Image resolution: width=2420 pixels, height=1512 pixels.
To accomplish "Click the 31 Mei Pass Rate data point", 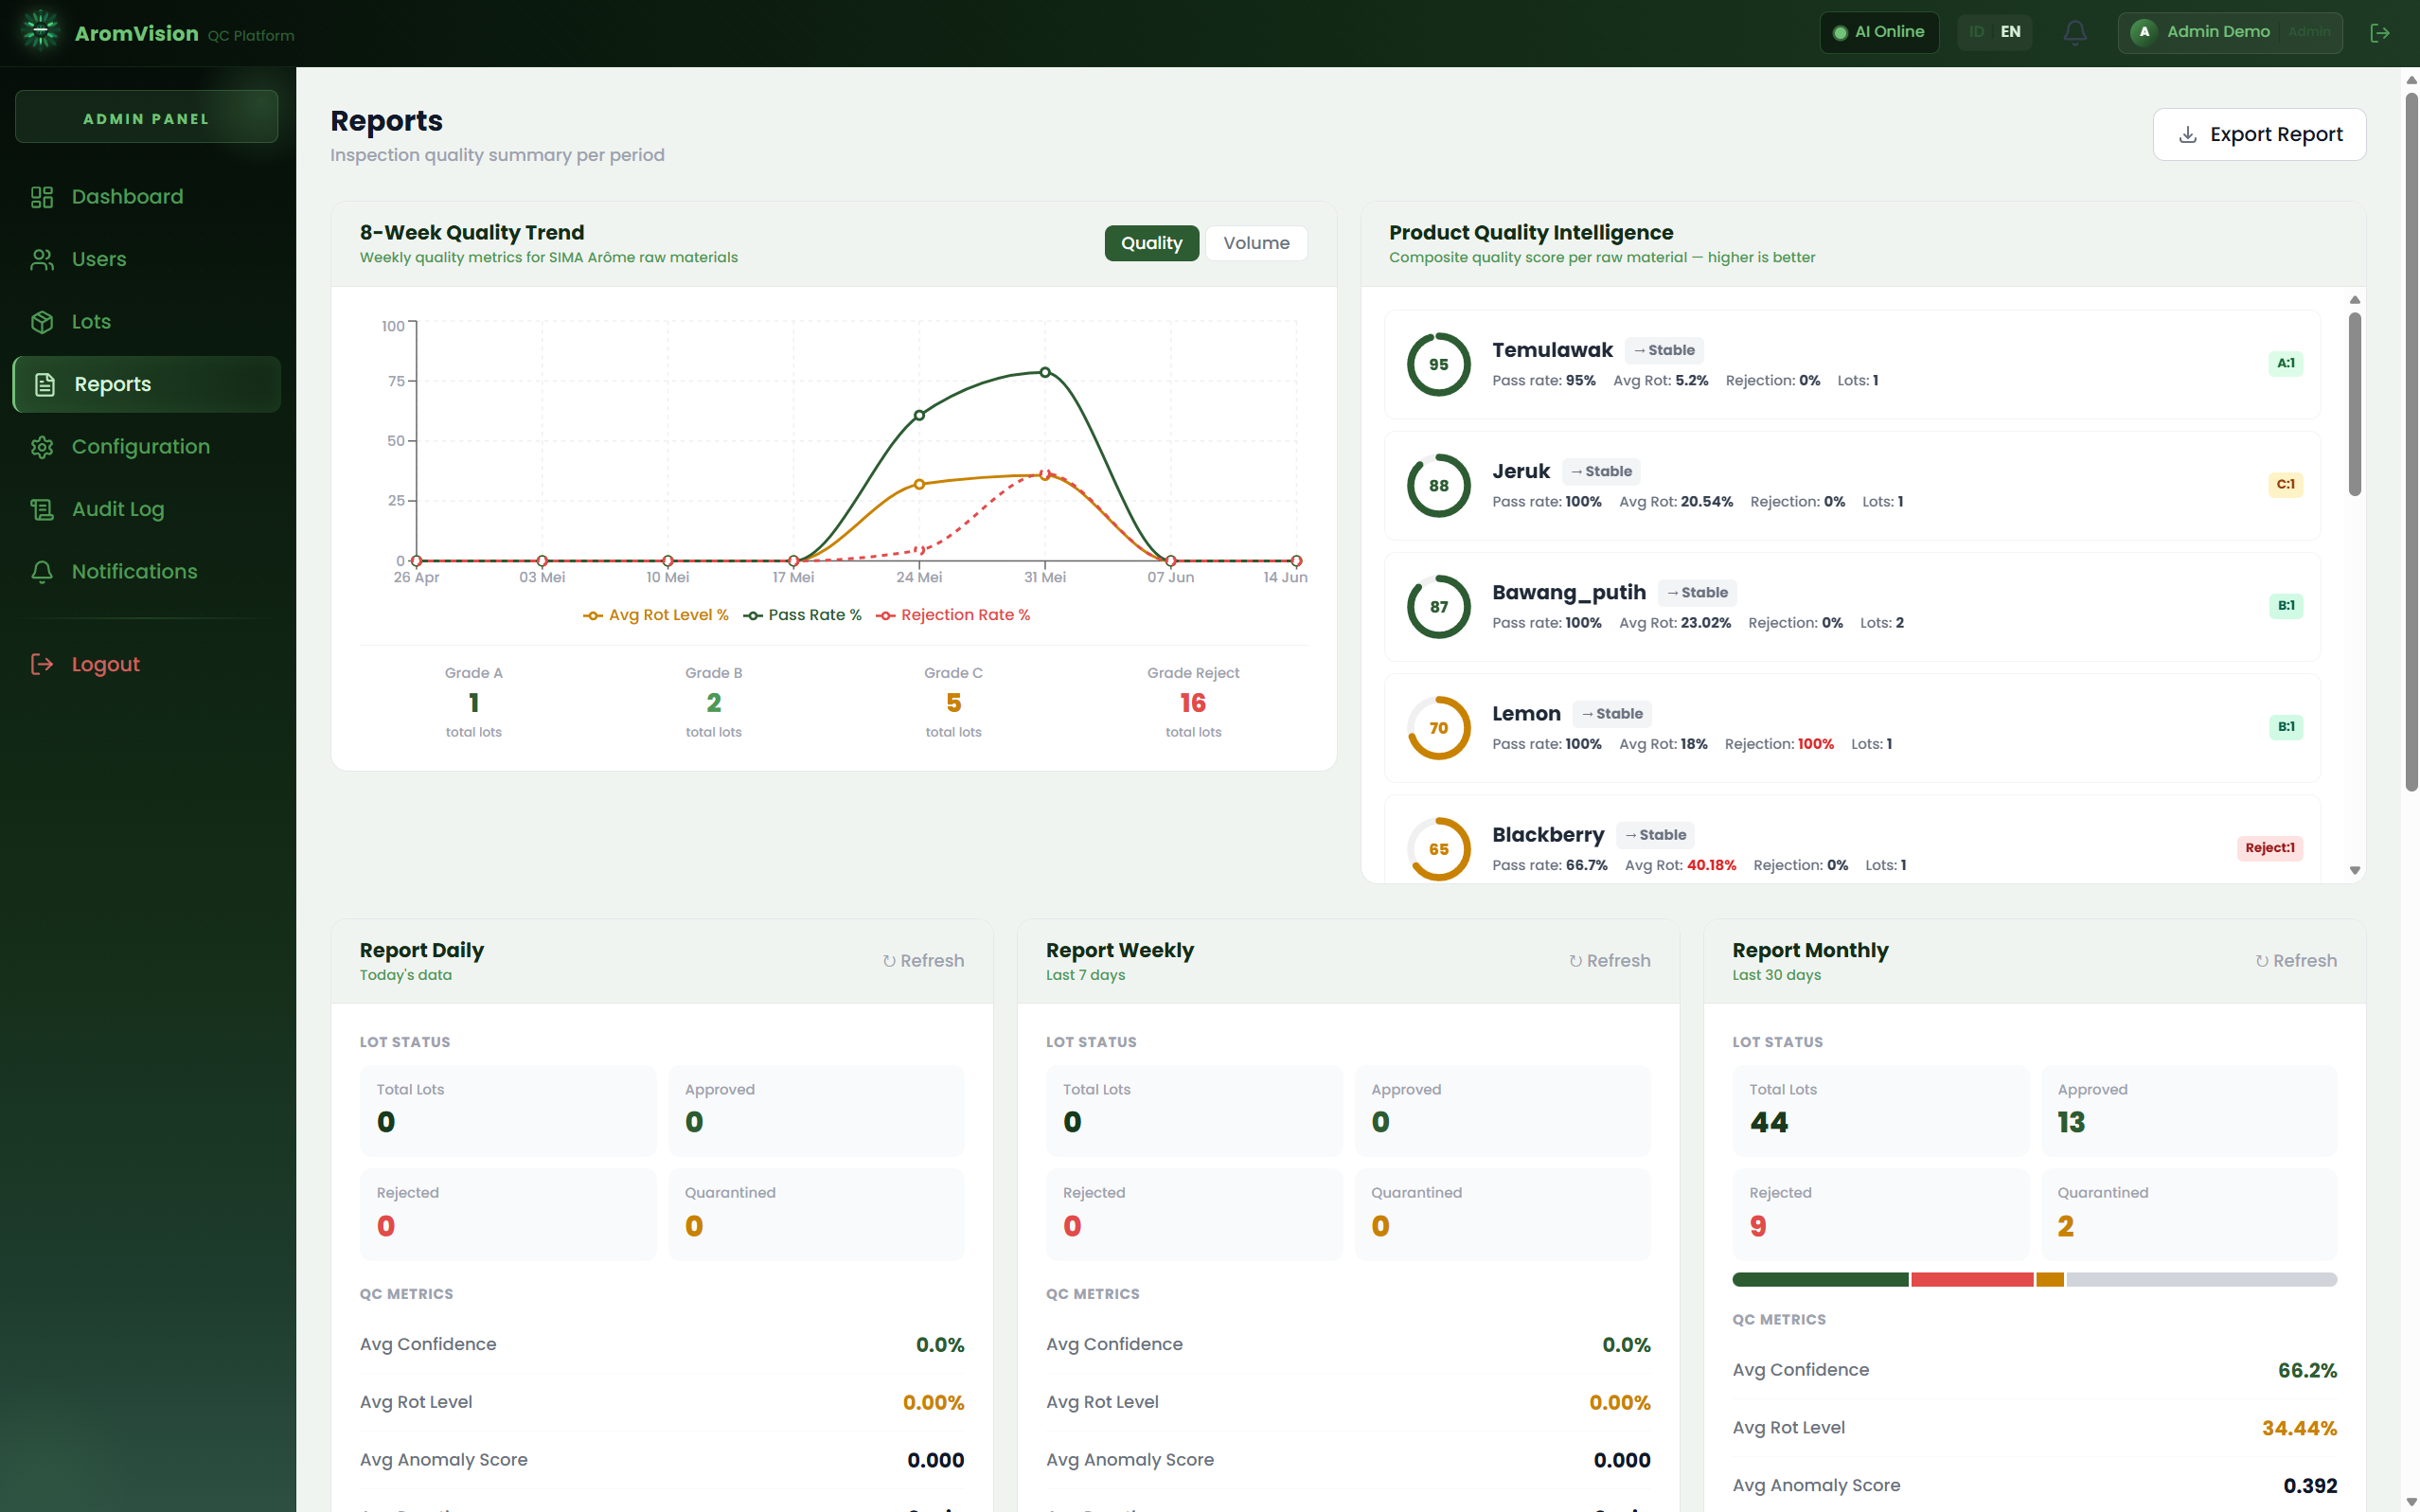I will 1045,372.
